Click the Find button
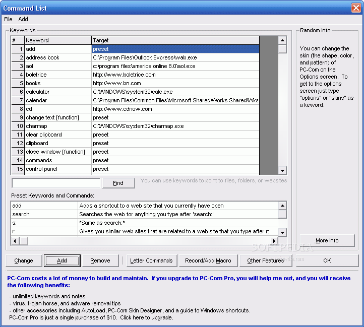Viewport: 364px width, 327px height. [118, 183]
